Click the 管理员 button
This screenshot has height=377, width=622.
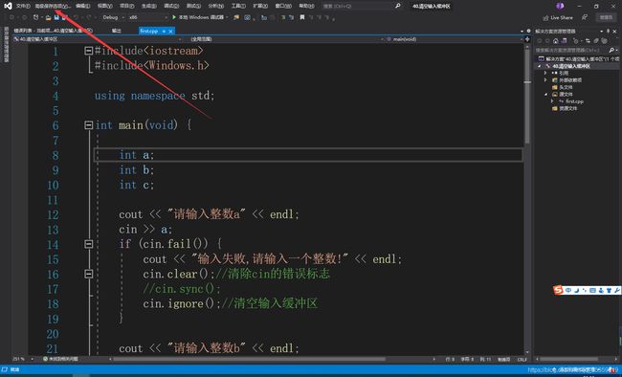tap(606, 17)
